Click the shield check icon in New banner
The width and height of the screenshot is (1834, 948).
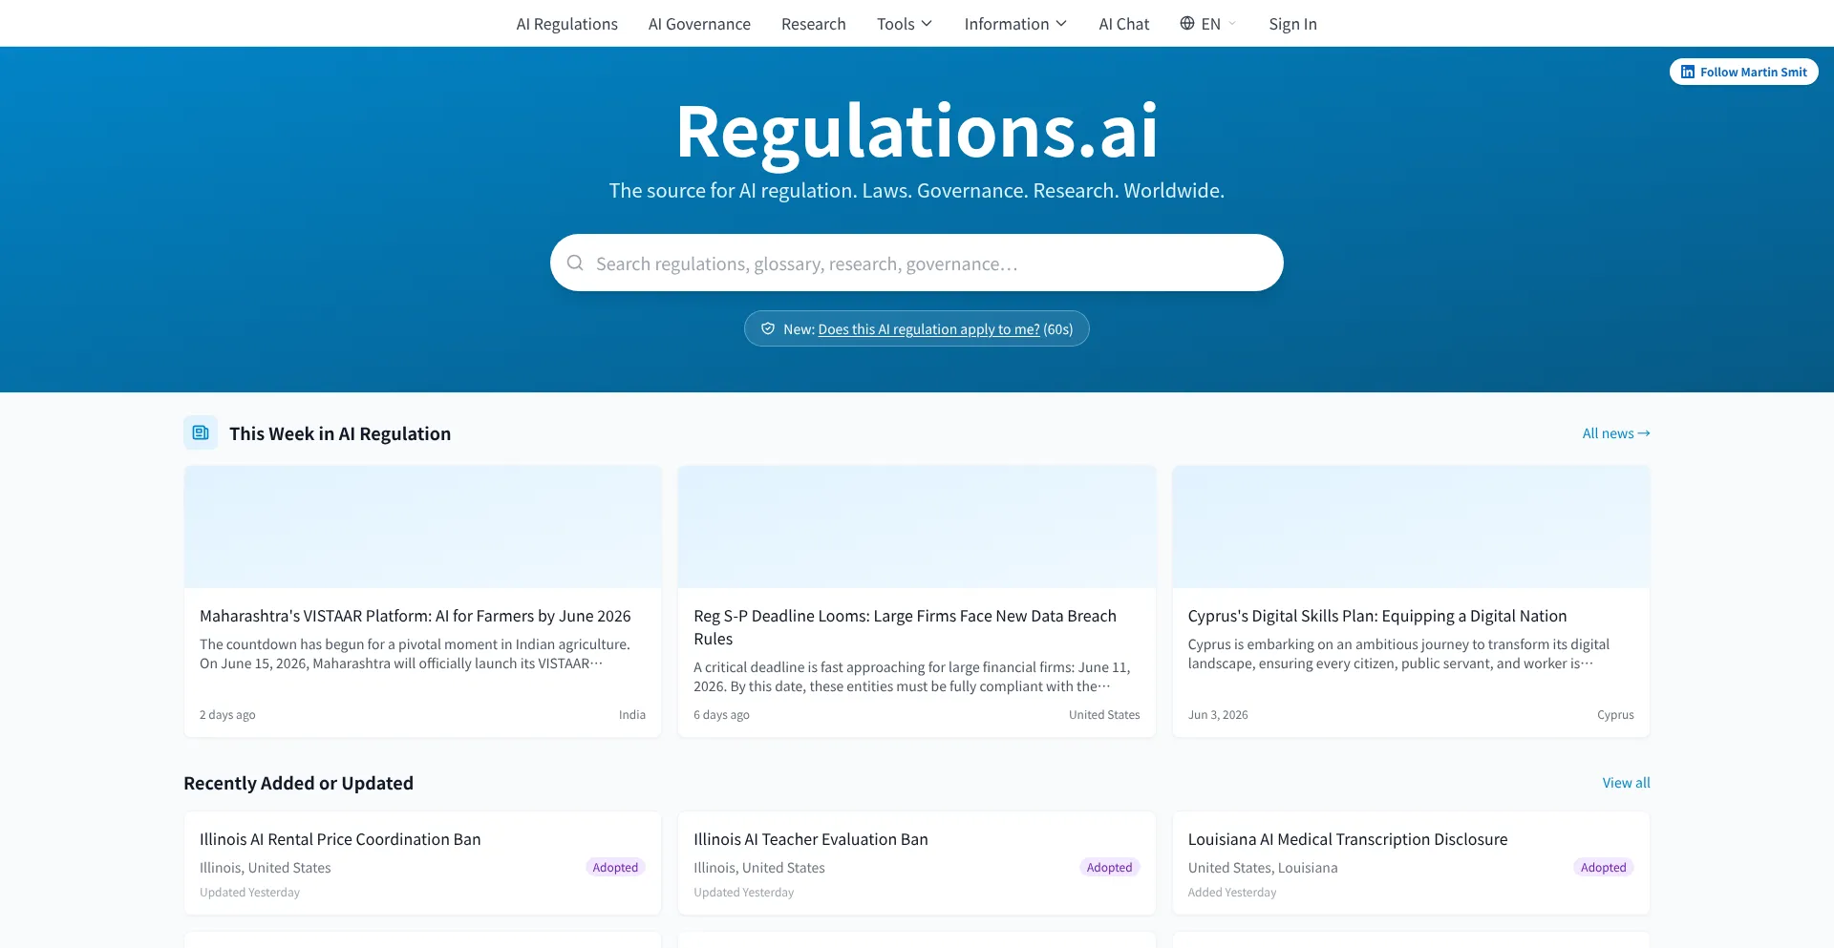point(767,328)
